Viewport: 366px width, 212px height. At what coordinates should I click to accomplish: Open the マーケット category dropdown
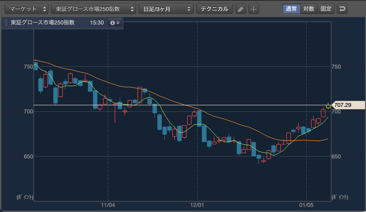pyautogui.click(x=27, y=9)
